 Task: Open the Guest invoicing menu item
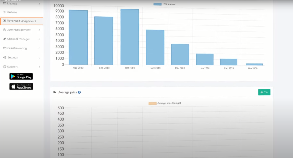click(x=17, y=48)
